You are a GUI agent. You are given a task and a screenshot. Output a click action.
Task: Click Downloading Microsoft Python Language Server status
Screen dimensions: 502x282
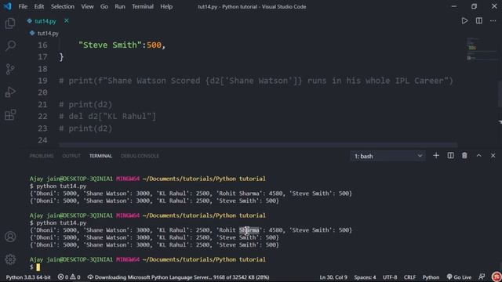coord(178,277)
